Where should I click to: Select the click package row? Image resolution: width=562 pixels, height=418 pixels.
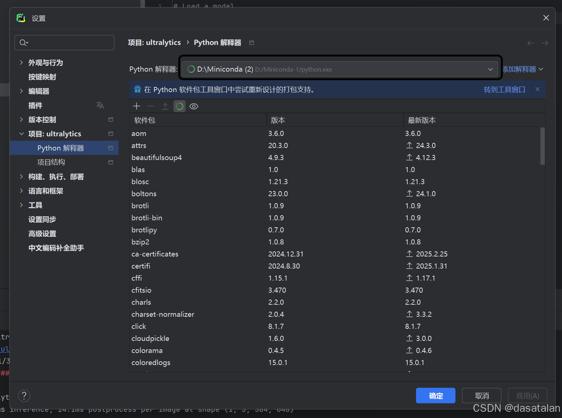tap(335, 326)
